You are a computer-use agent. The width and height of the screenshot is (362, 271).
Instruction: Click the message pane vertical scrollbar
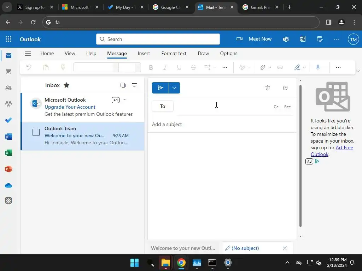coord(300,156)
